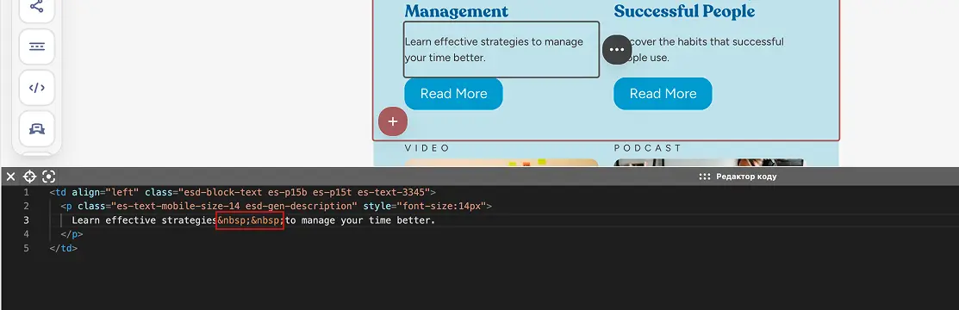Screen dimensions: 959x310
Task: Click the drag handle dots beside Редактор коду
Action: [x=705, y=177]
